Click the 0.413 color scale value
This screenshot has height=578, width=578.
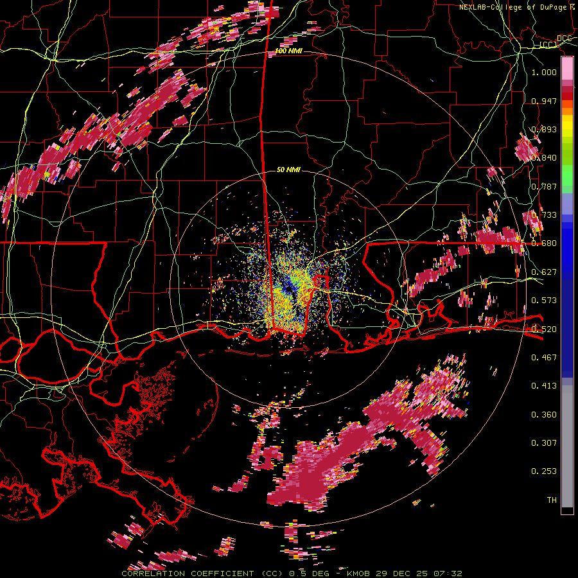[x=544, y=386]
